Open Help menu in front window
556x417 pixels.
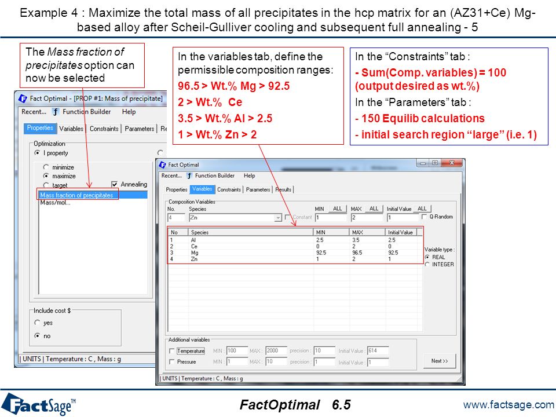pos(249,176)
